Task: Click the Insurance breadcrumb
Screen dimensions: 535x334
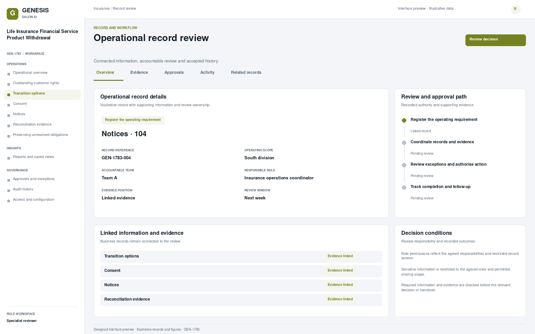Action: click(x=102, y=9)
